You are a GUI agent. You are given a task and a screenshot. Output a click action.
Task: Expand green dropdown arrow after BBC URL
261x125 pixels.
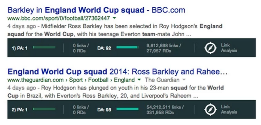tap(114, 18)
